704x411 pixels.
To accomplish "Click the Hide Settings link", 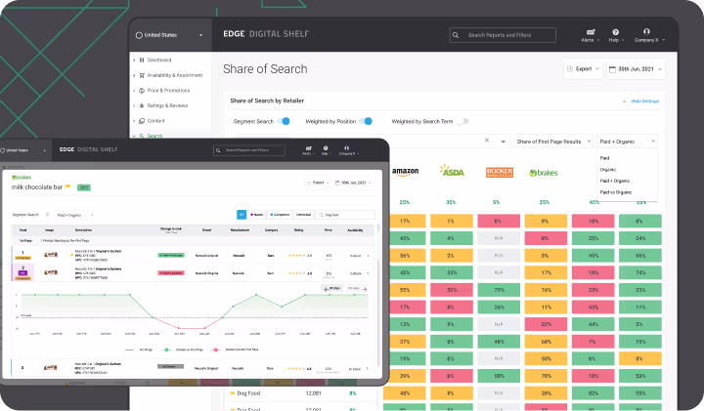I will (644, 102).
